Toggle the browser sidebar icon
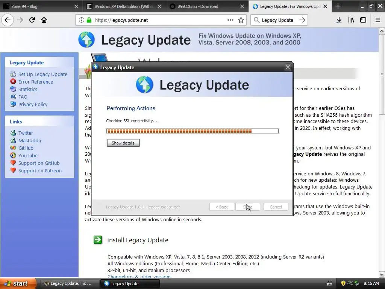 (x=363, y=20)
